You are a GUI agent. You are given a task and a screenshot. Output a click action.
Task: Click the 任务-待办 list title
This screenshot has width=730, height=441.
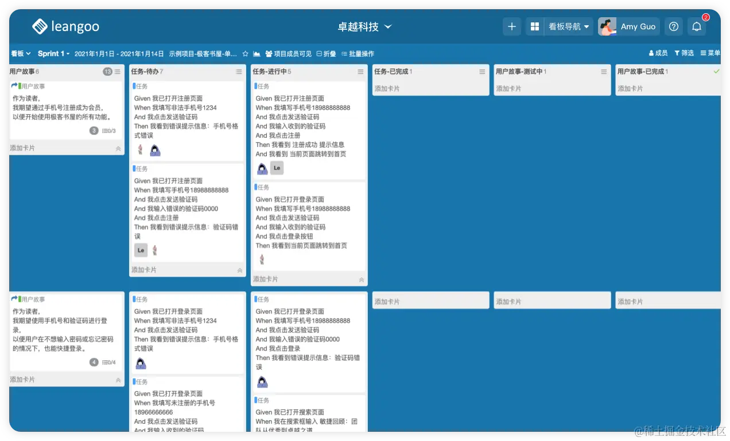tap(145, 72)
